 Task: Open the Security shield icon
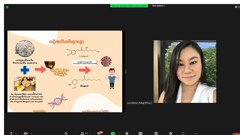pos(66,133)
